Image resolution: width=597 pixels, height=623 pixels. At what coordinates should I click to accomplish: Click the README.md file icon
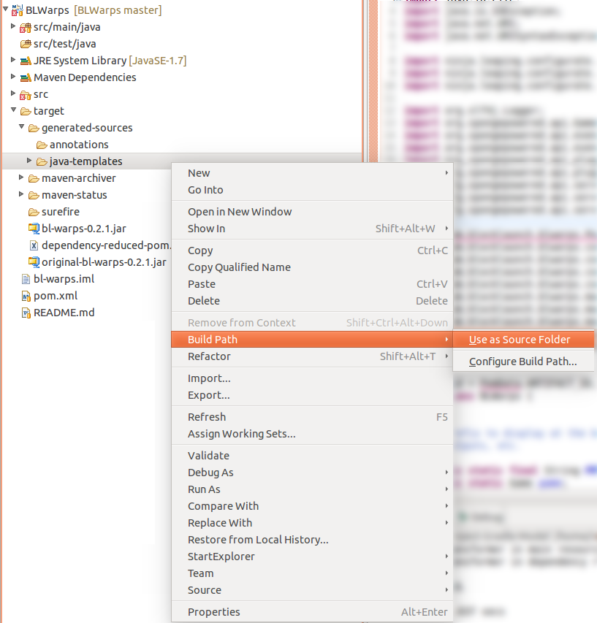[26, 313]
